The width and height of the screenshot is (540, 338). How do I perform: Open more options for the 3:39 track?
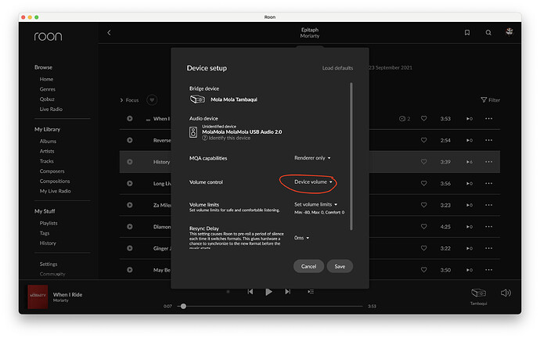(x=488, y=162)
